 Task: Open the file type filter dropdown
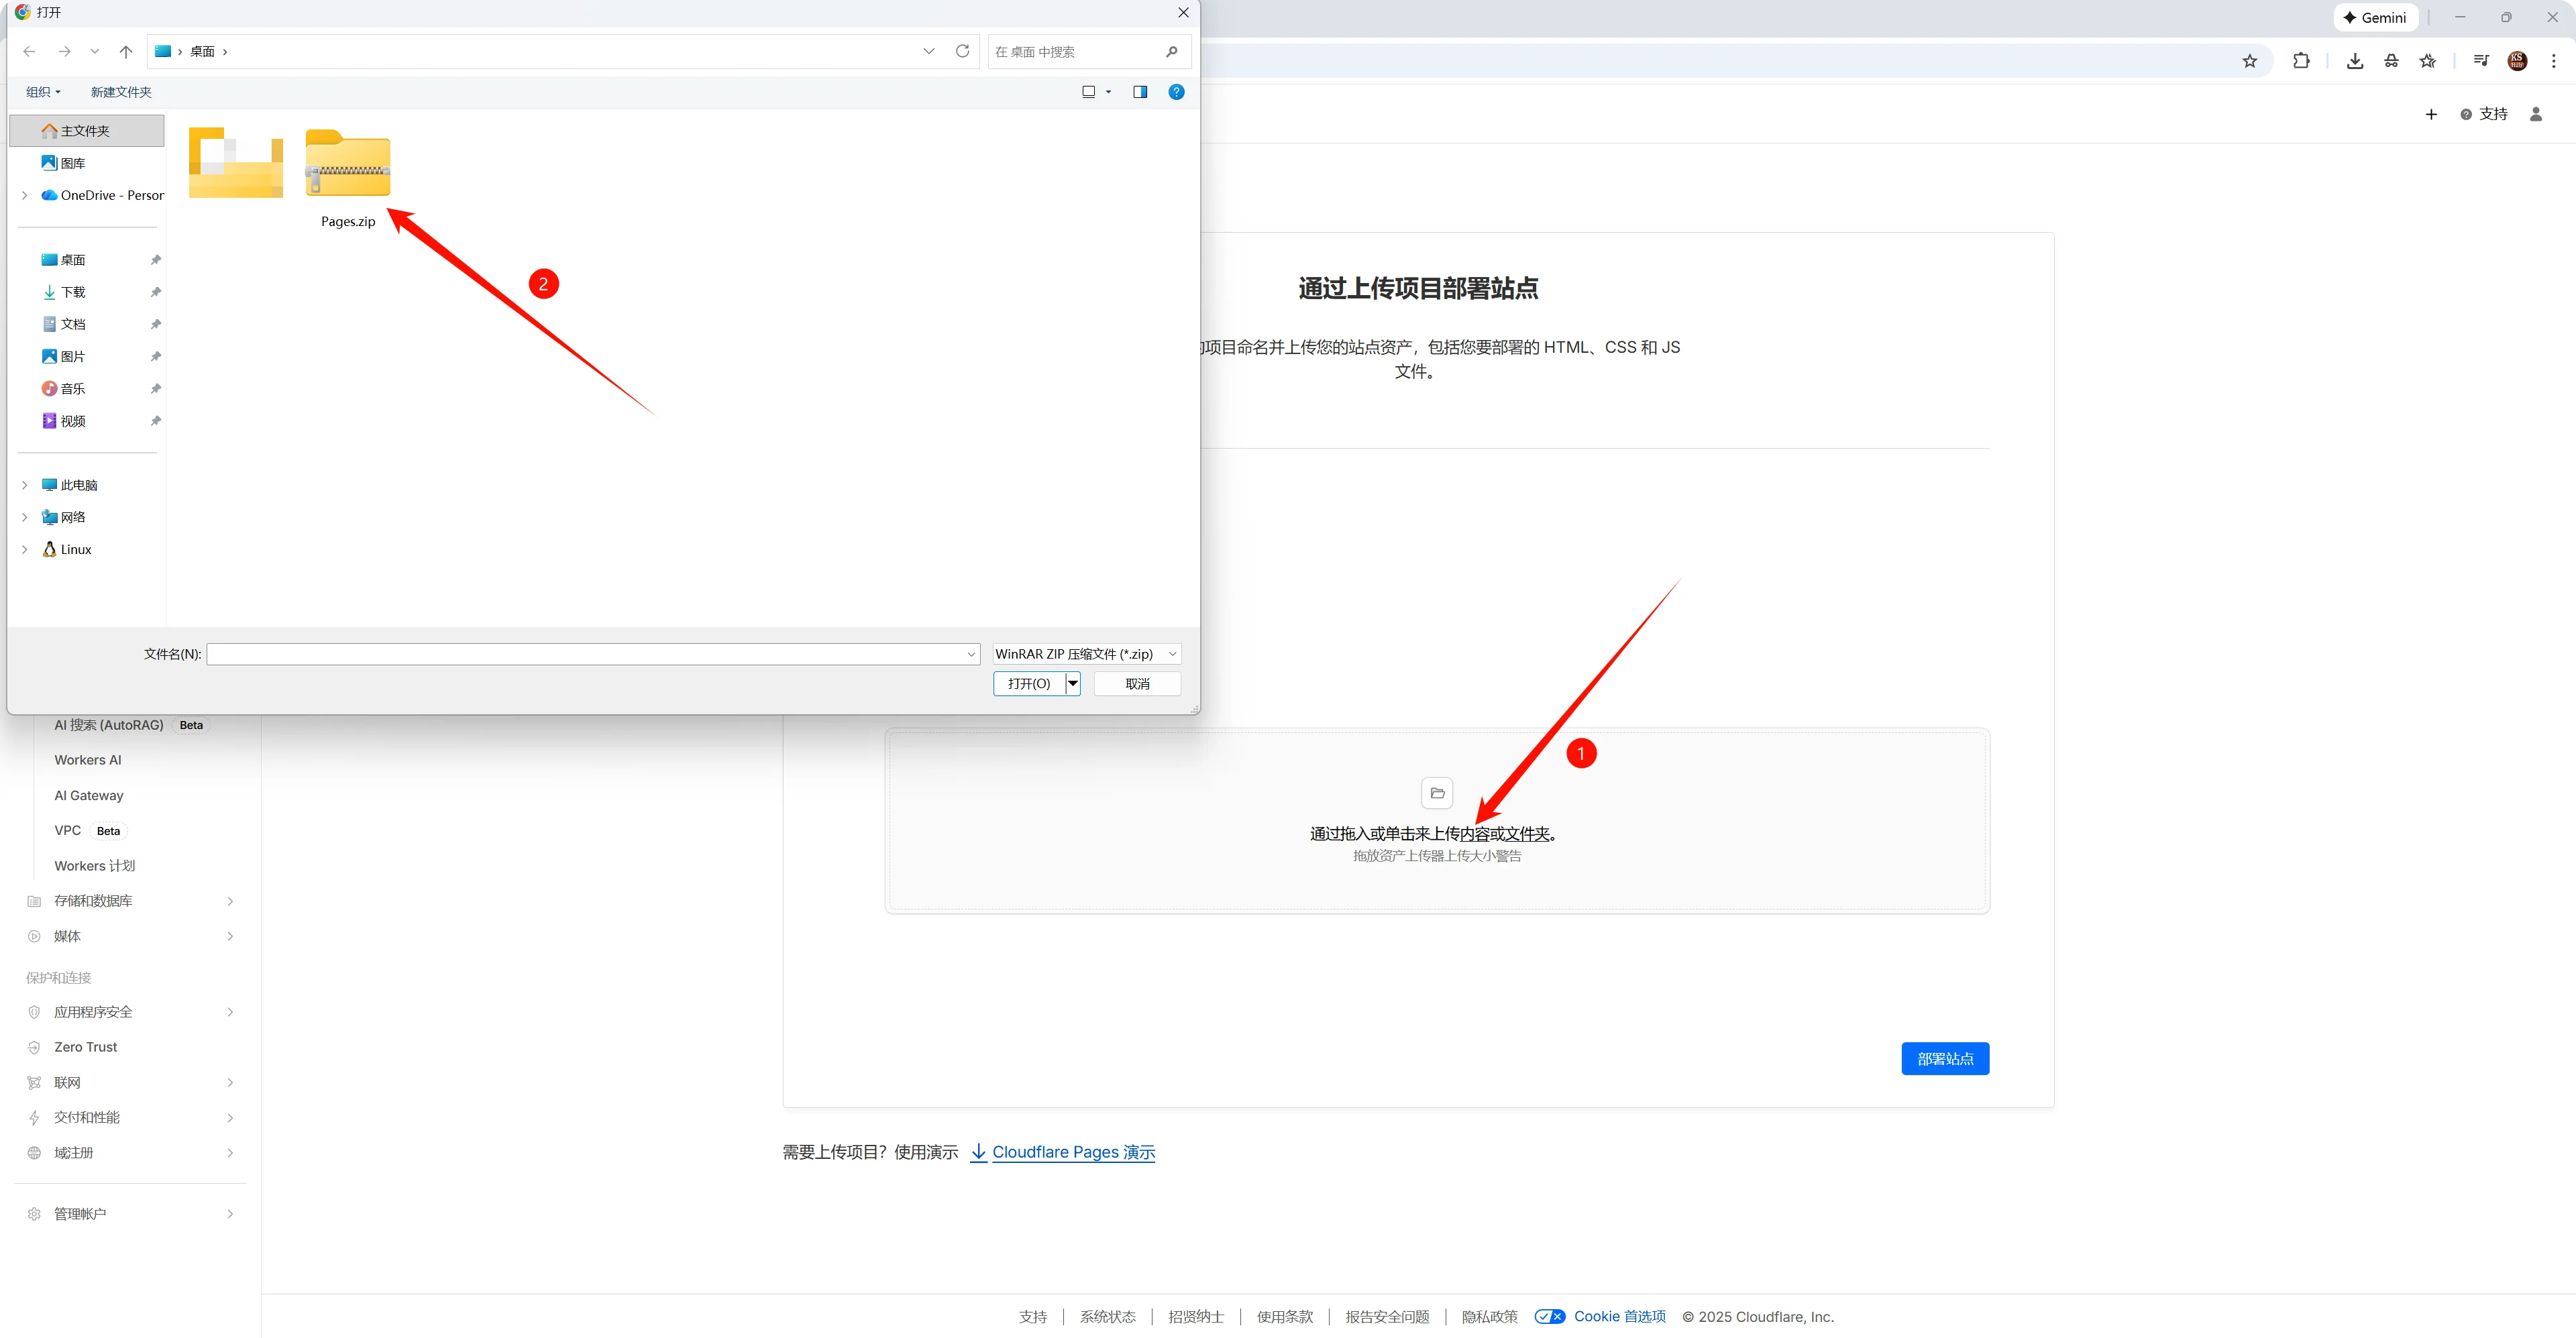pyautogui.click(x=1086, y=654)
